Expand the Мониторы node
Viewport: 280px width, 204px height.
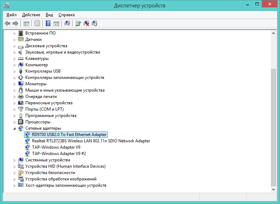click(15, 84)
